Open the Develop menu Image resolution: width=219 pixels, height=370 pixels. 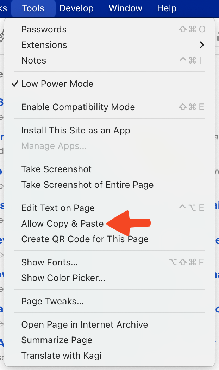tap(76, 8)
